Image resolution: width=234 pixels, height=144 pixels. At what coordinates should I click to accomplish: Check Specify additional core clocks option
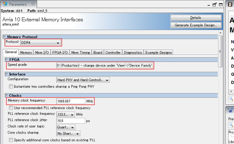pyautogui.click(x=11, y=140)
